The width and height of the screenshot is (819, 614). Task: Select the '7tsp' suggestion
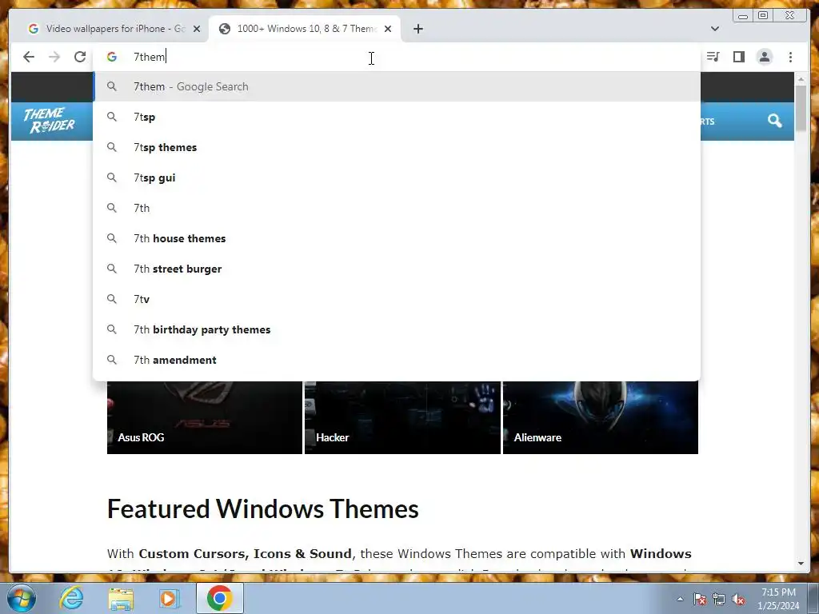pos(397,117)
